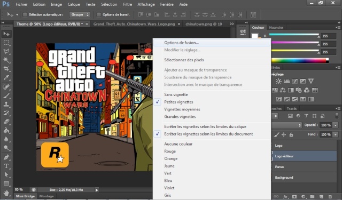Open the blend mode dropdown
Image resolution: width=342 pixels, height=200 pixels.
[286, 125]
